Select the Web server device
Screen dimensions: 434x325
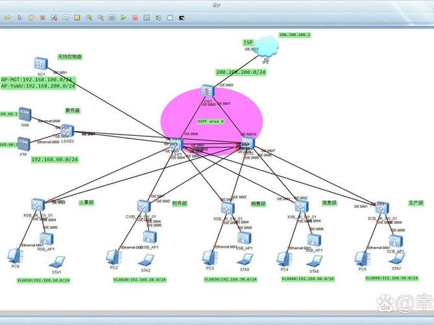click(x=25, y=114)
